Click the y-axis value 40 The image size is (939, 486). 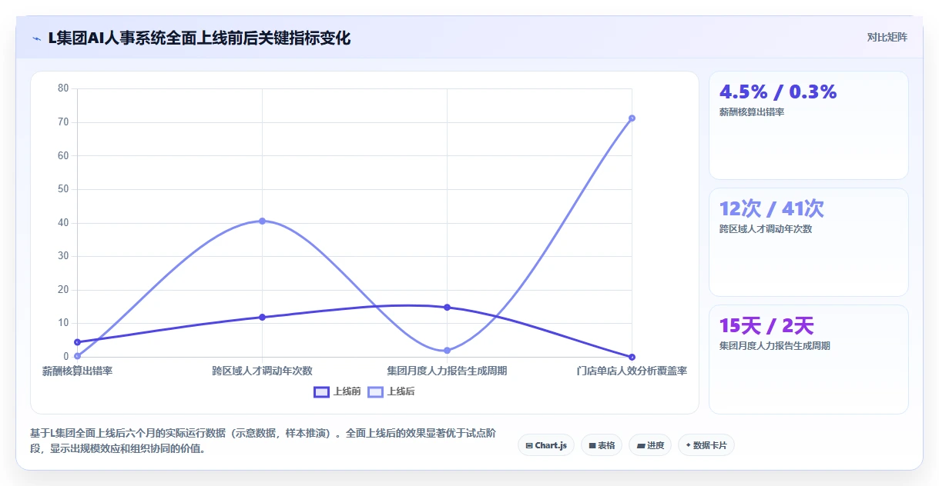coord(63,223)
